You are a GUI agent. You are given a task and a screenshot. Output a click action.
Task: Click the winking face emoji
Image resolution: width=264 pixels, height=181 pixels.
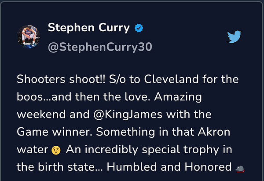click(x=56, y=150)
